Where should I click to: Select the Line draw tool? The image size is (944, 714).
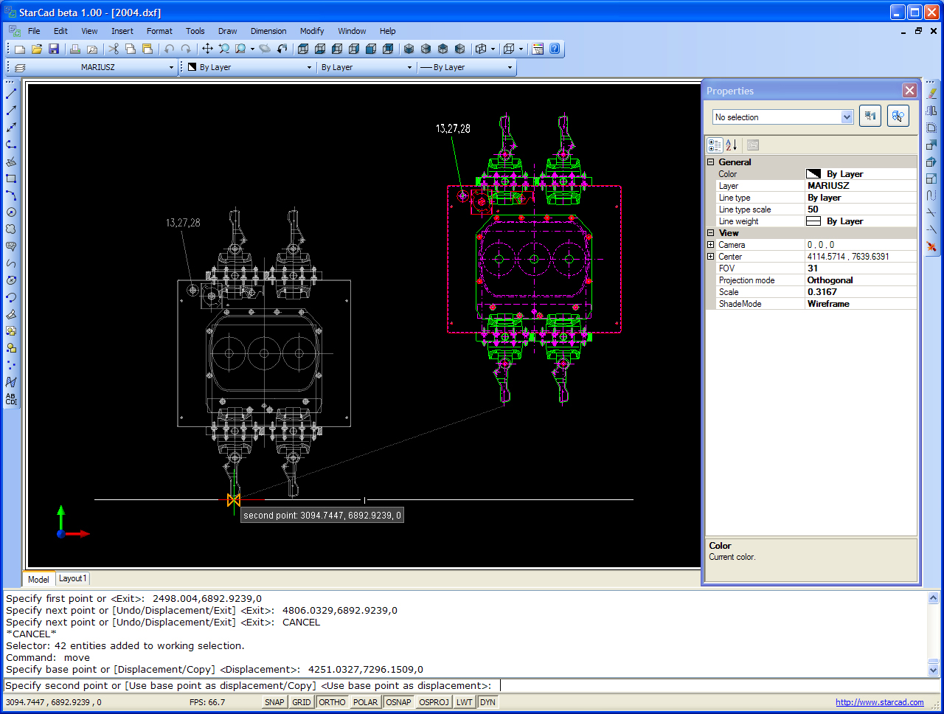coord(11,94)
